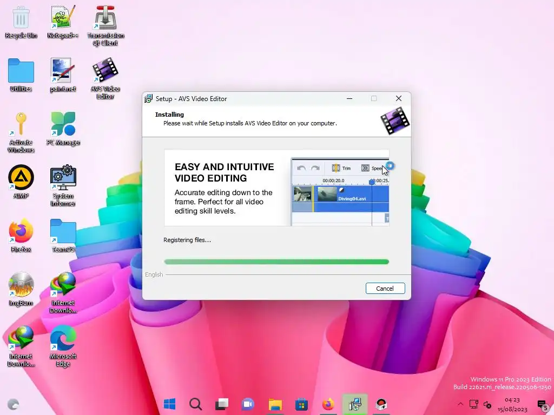Click the Registering files status text
This screenshot has height=415, width=554.
[x=187, y=240]
